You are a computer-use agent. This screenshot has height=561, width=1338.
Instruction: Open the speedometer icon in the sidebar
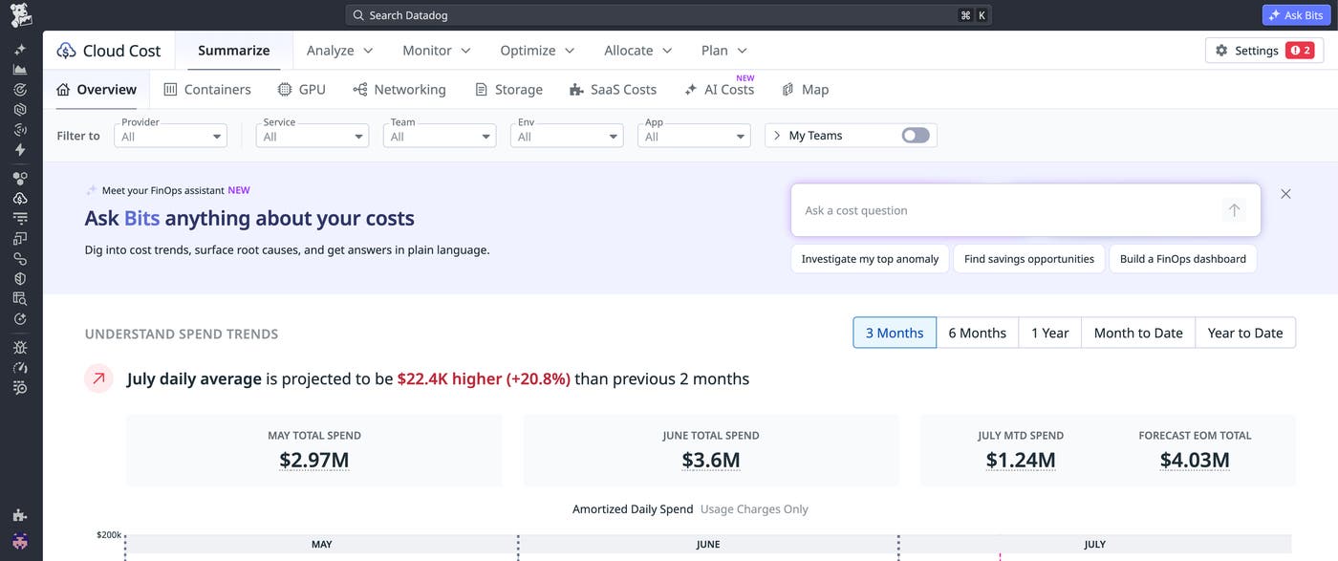20,367
